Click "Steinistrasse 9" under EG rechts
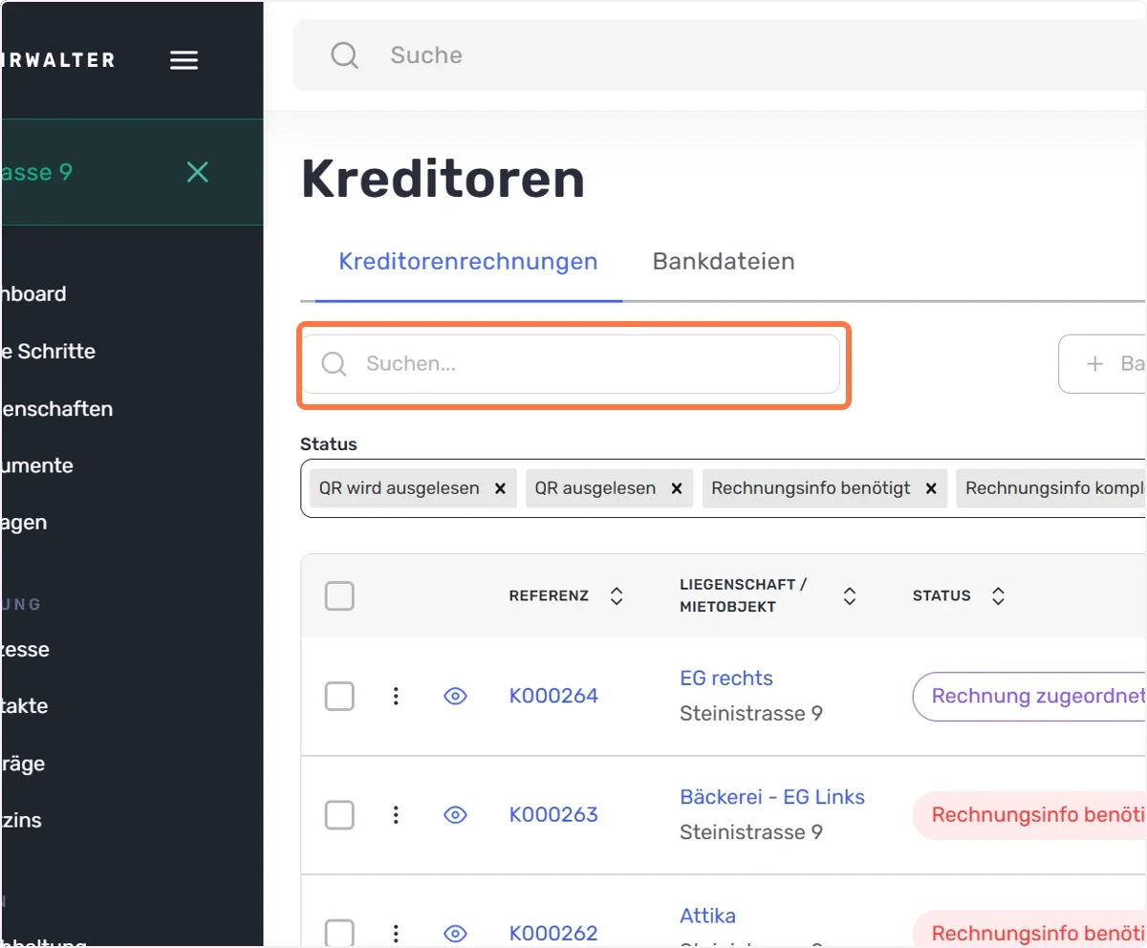Image resolution: width=1147 pixels, height=948 pixels. [x=751, y=714]
